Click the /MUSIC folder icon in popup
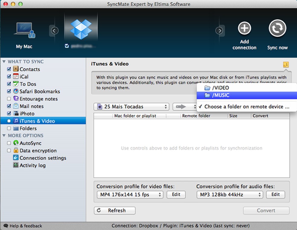The height and width of the screenshot is (230, 297). [207, 95]
